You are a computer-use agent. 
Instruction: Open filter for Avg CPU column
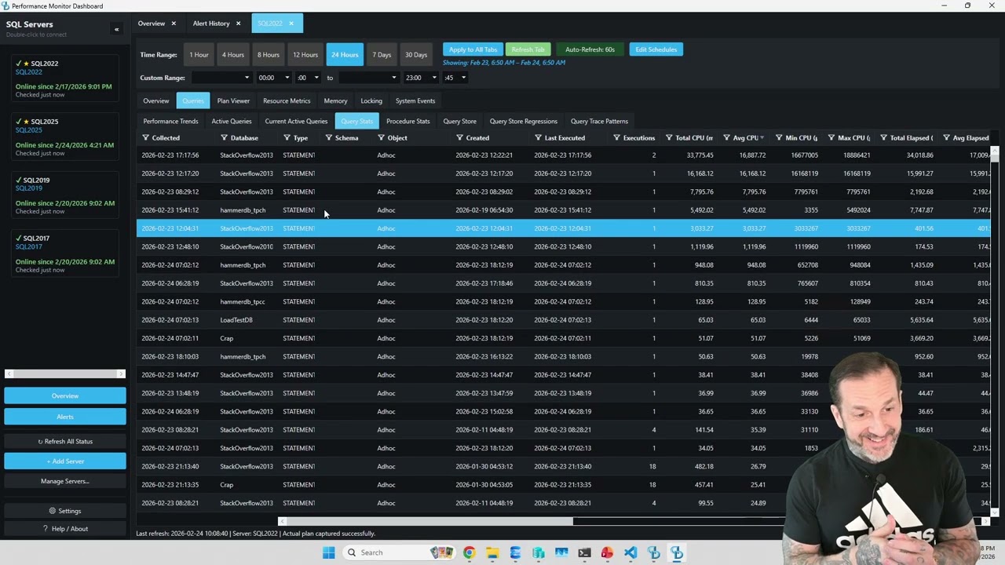(726, 138)
